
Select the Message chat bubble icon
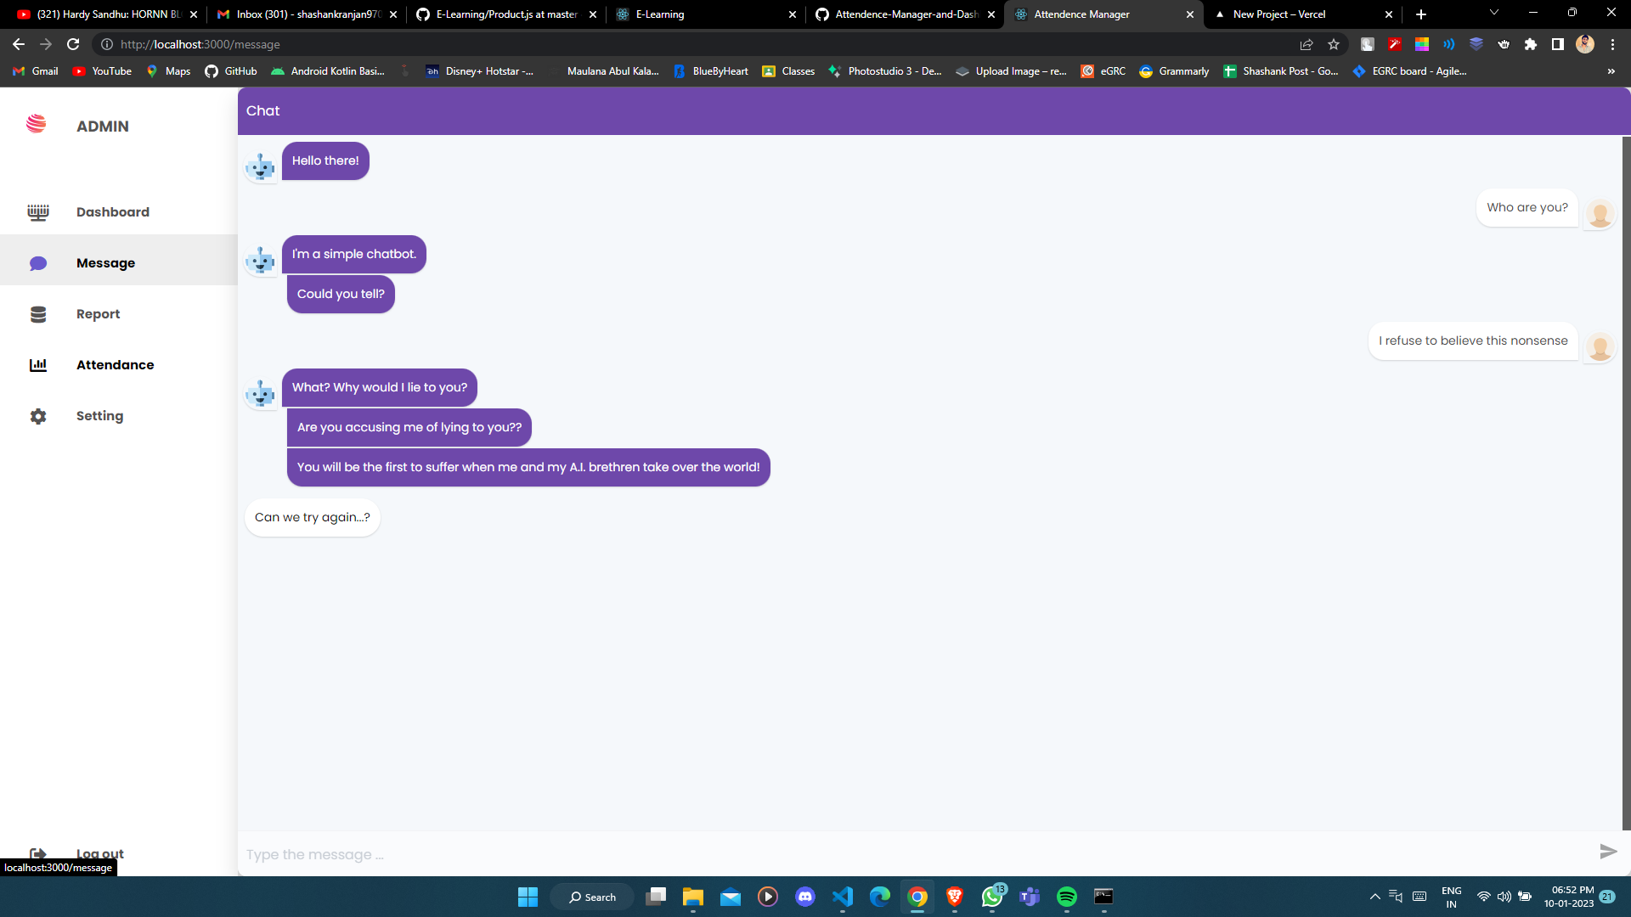pos(38,263)
